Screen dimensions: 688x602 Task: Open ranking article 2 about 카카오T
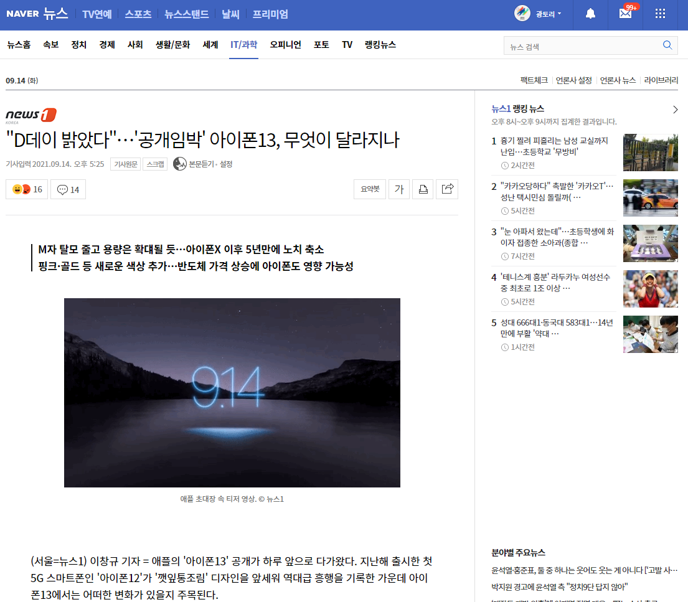557,192
